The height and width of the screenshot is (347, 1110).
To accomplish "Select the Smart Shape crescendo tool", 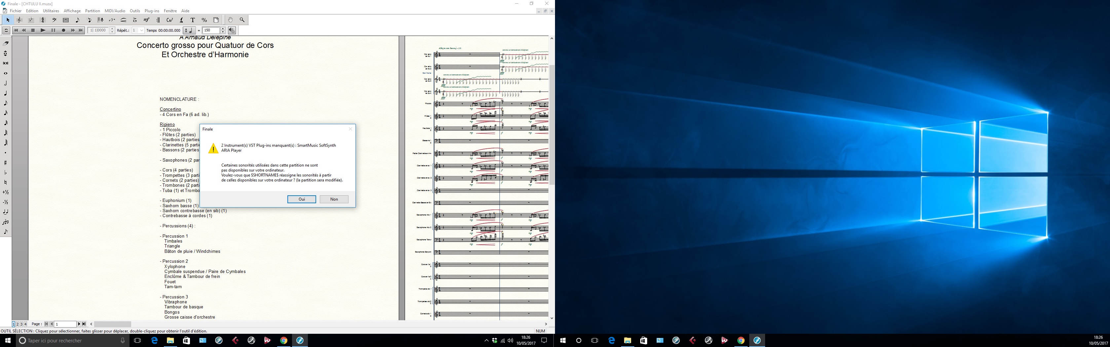I will pyautogui.click(x=124, y=20).
